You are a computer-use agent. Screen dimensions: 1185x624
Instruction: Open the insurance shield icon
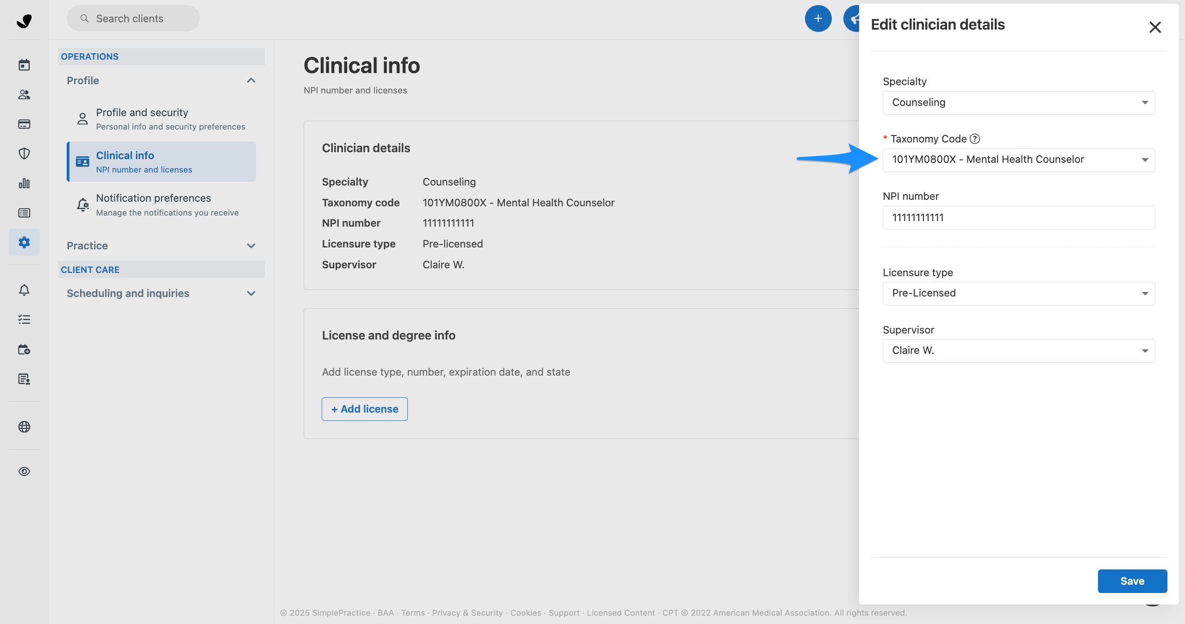pos(24,154)
